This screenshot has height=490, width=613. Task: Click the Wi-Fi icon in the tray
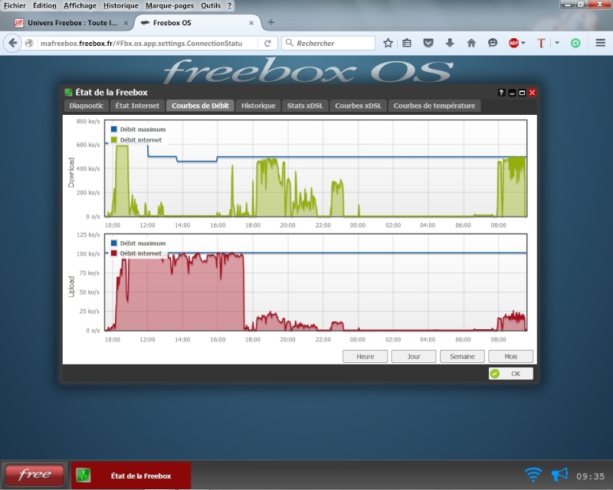(x=533, y=475)
